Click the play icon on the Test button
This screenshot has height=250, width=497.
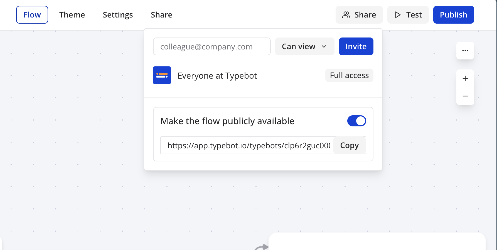[398, 15]
